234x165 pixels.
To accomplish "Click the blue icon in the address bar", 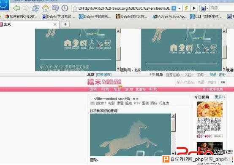I will click(x=174, y=8).
